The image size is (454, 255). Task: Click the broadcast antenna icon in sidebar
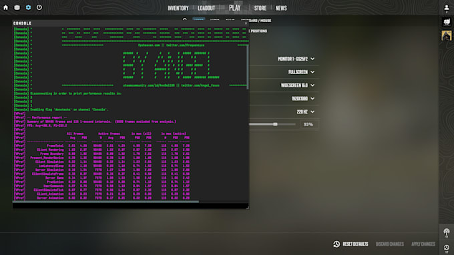(x=447, y=232)
